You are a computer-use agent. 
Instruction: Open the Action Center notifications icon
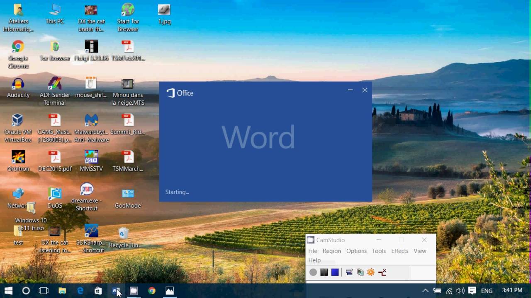point(472,291)
